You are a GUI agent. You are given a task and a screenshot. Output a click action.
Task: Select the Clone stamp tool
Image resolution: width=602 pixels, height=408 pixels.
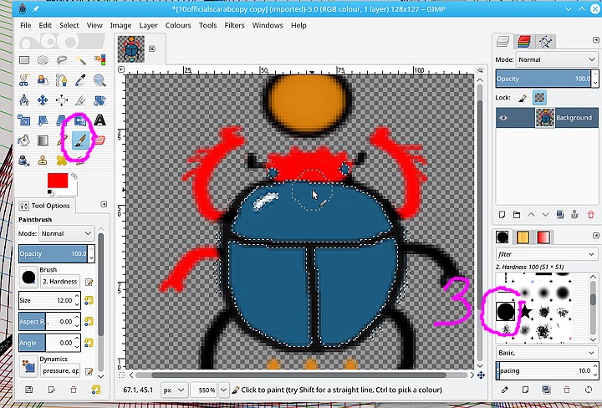43,160
